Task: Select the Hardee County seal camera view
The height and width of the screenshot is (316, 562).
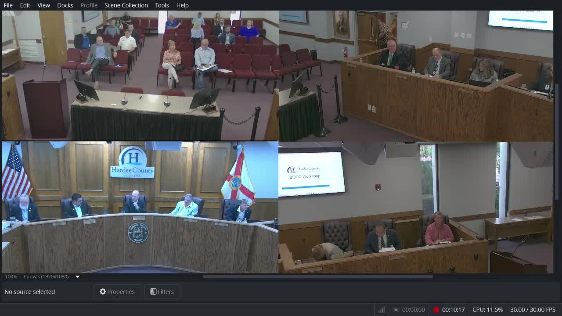Action: point(140,207)
